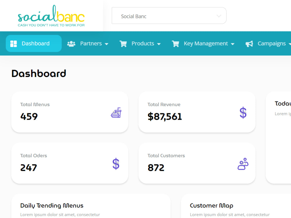The width and height of the screenshot is (291, 218).
Task: Open the Key Management dropdown
Action: coord(233,44)
